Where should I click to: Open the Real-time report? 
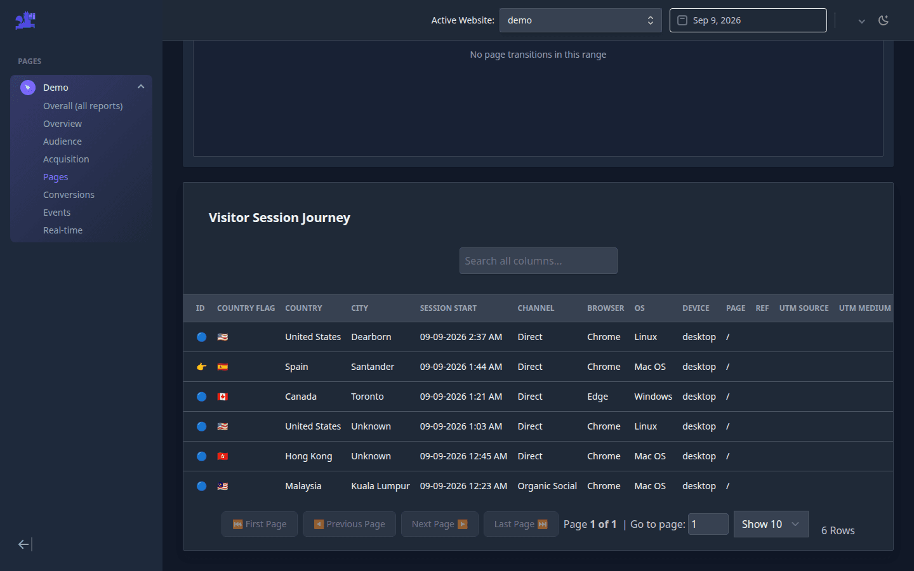click(63, 230)
